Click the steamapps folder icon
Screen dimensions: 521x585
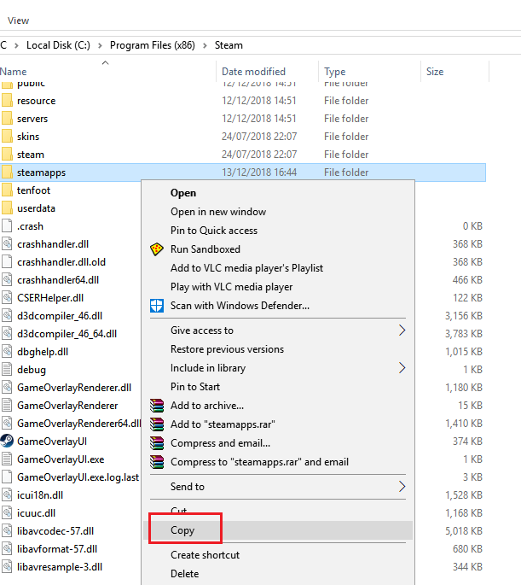[x=7, y=173]
